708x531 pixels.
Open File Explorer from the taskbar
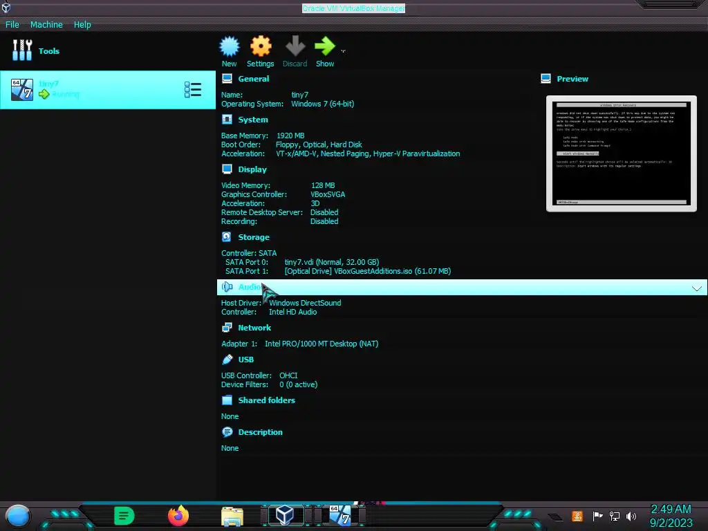[232, 516]
